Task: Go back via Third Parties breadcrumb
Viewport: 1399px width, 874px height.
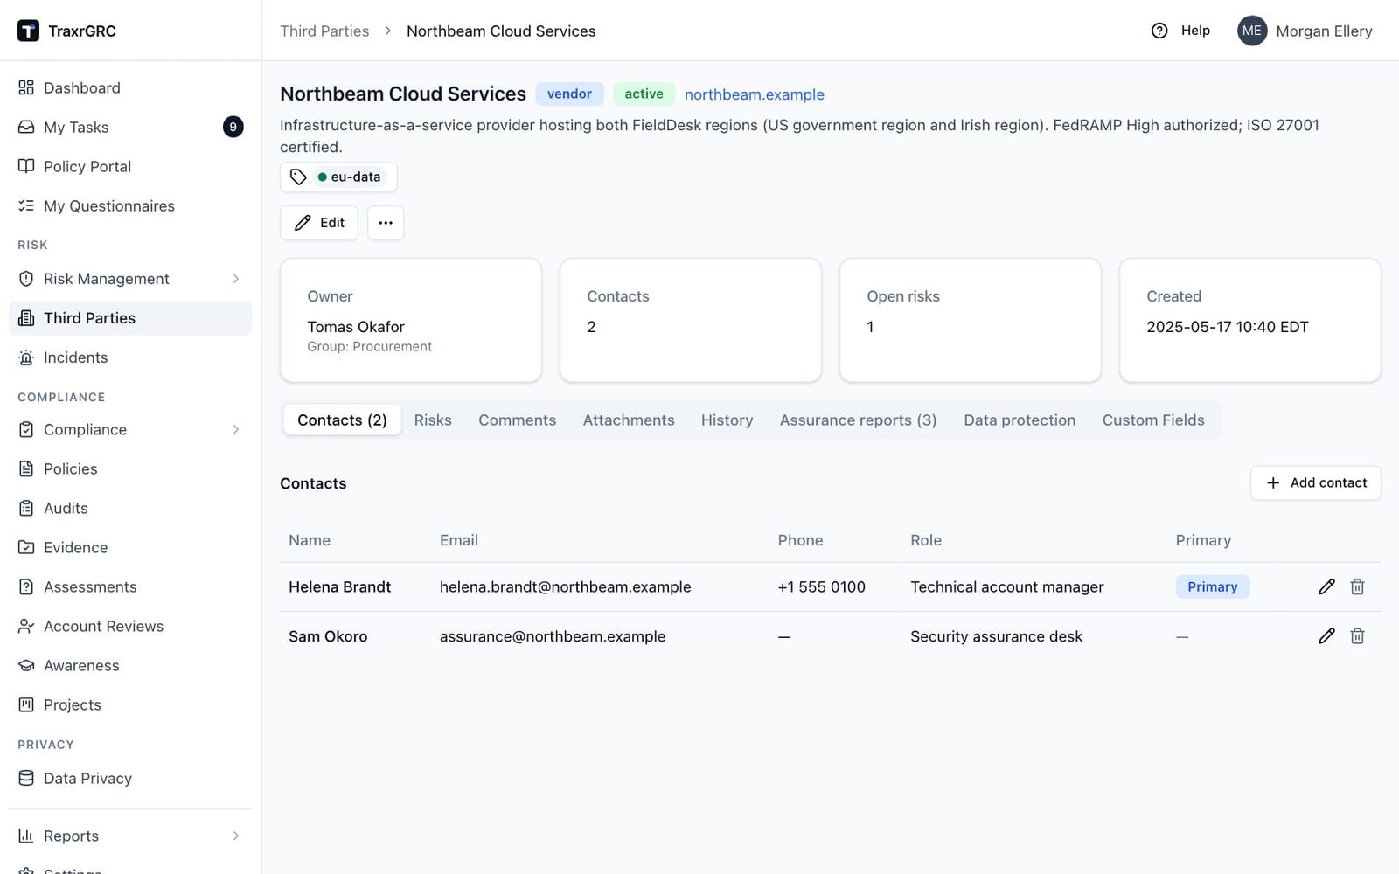Action: coord(324,31)
